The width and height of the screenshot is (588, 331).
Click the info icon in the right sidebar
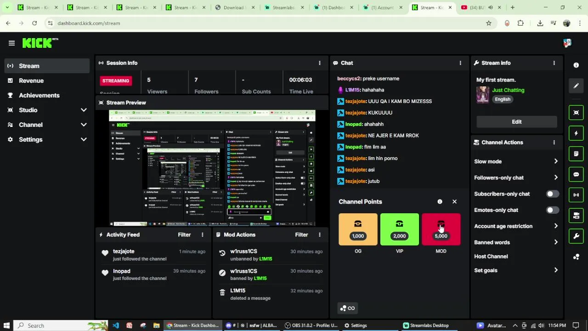click(x=576, y=65)
